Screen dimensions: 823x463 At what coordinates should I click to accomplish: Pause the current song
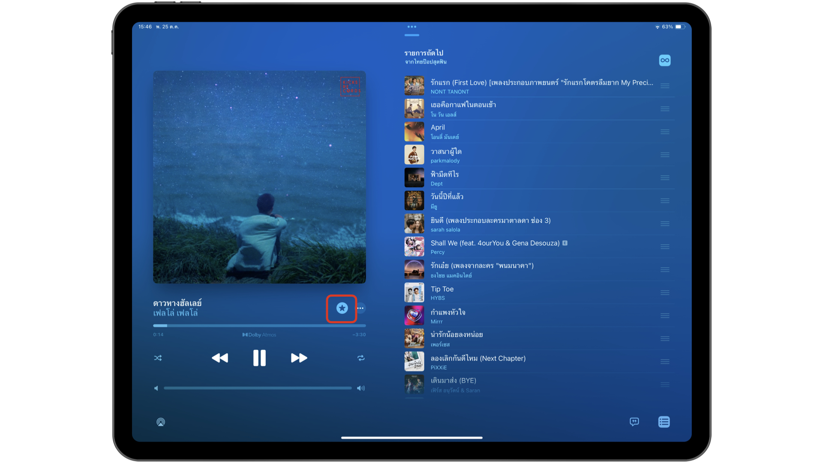point(259,358)
